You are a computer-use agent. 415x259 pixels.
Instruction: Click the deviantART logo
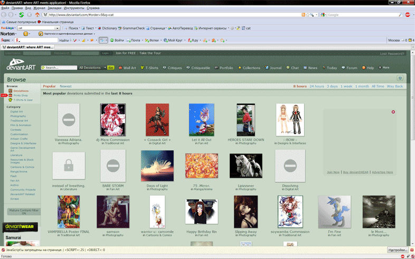[21, 65]
